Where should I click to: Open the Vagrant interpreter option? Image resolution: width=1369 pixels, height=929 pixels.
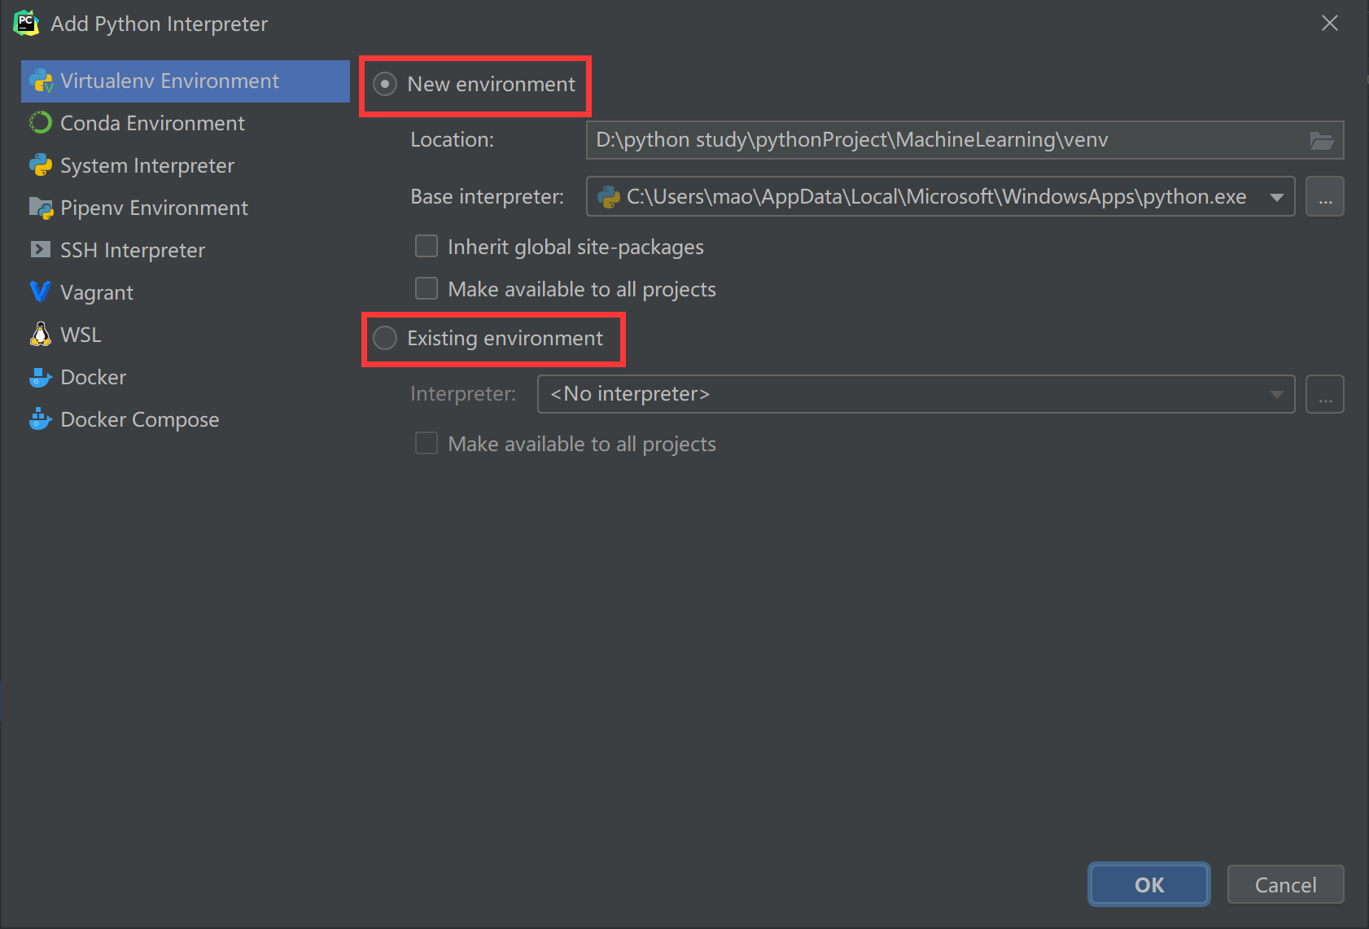[x=97, y=292]
